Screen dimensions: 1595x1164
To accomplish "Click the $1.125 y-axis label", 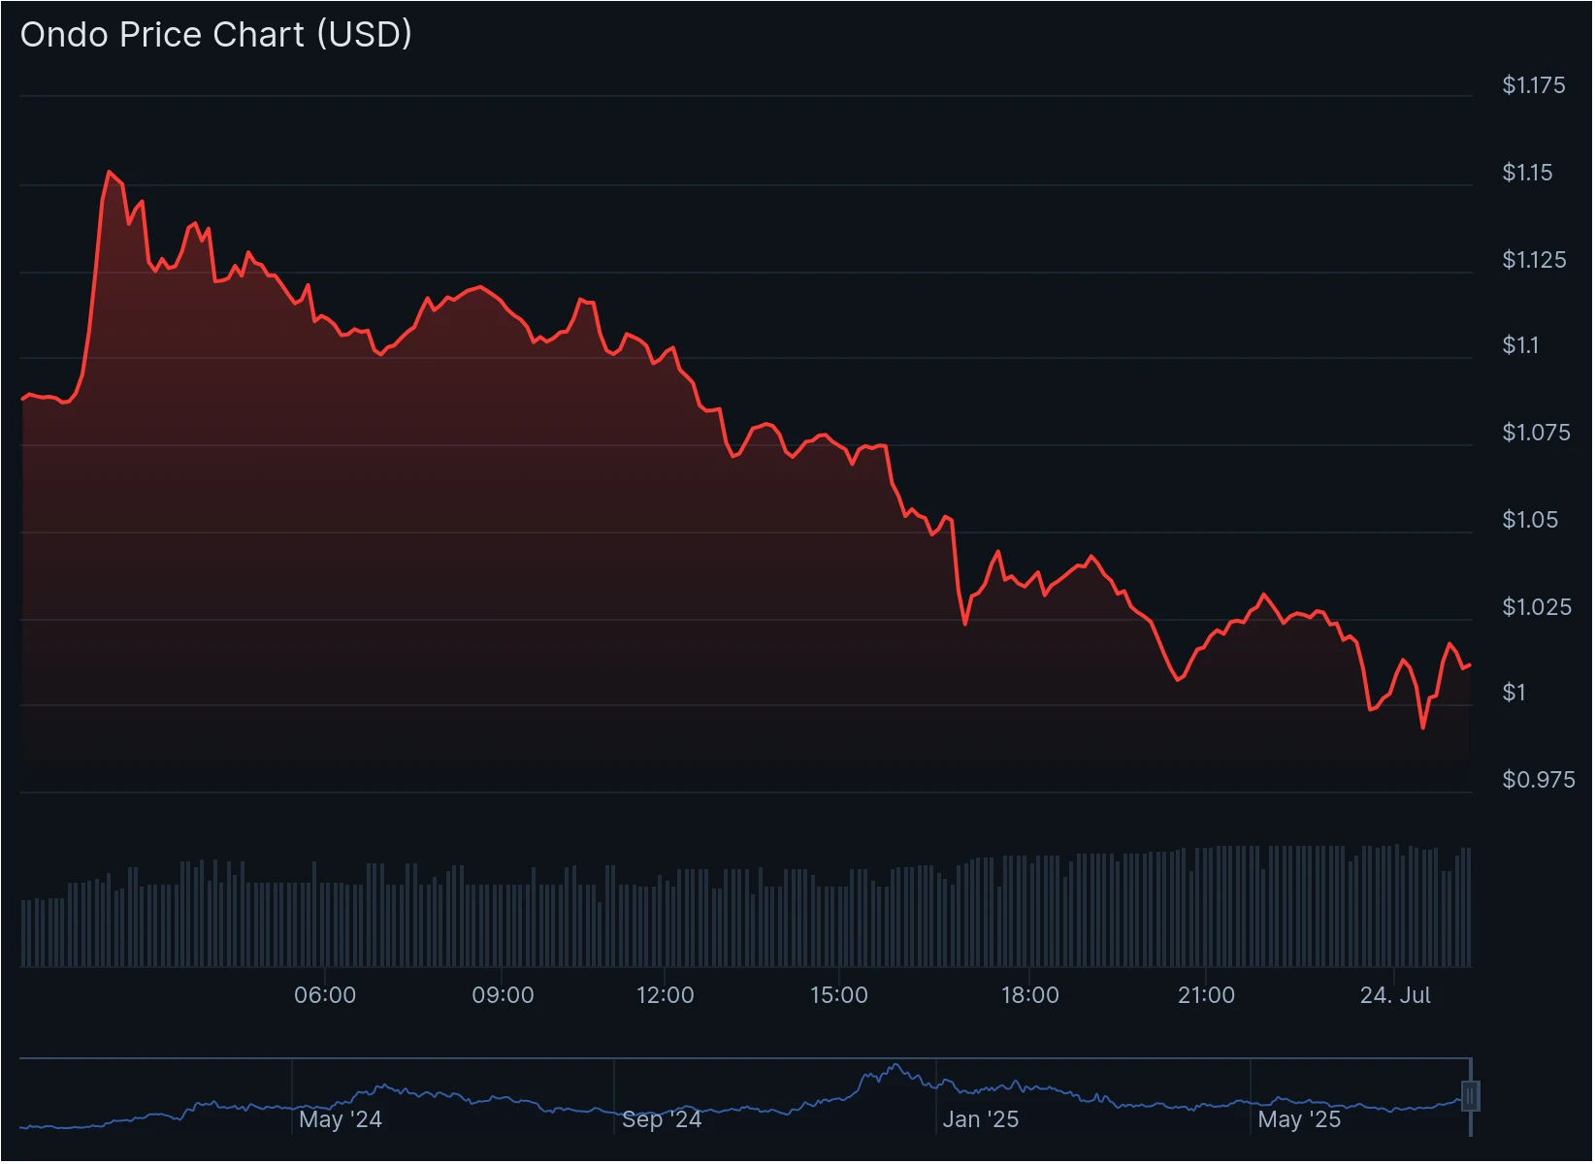I will [1534, 260].
